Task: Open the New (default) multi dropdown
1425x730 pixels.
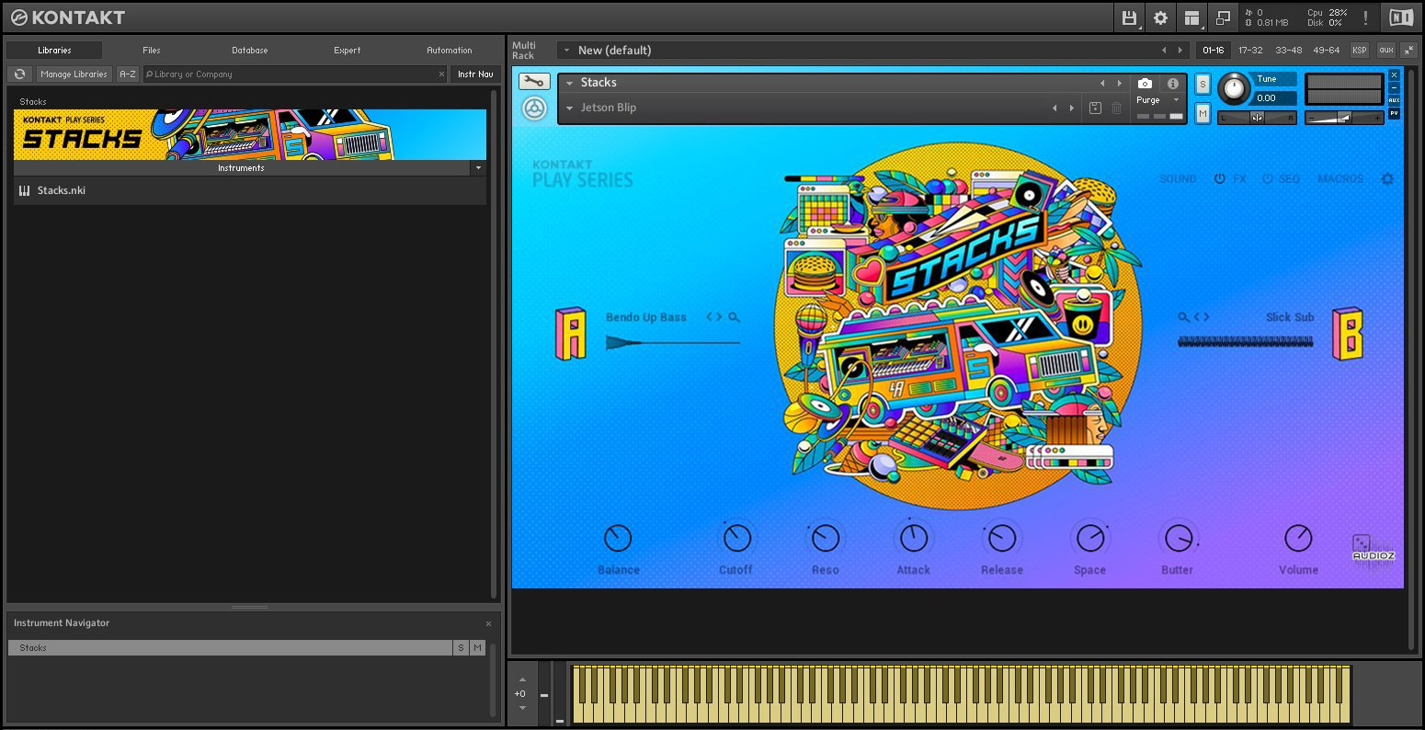Action: coord(566,51)
